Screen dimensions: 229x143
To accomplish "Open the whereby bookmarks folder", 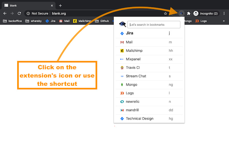I will click(33, 21).
